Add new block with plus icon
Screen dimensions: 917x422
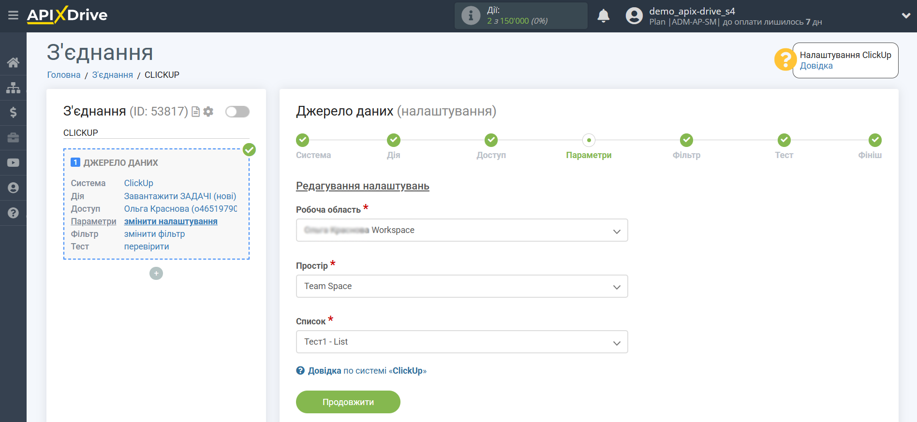(156, 274)
